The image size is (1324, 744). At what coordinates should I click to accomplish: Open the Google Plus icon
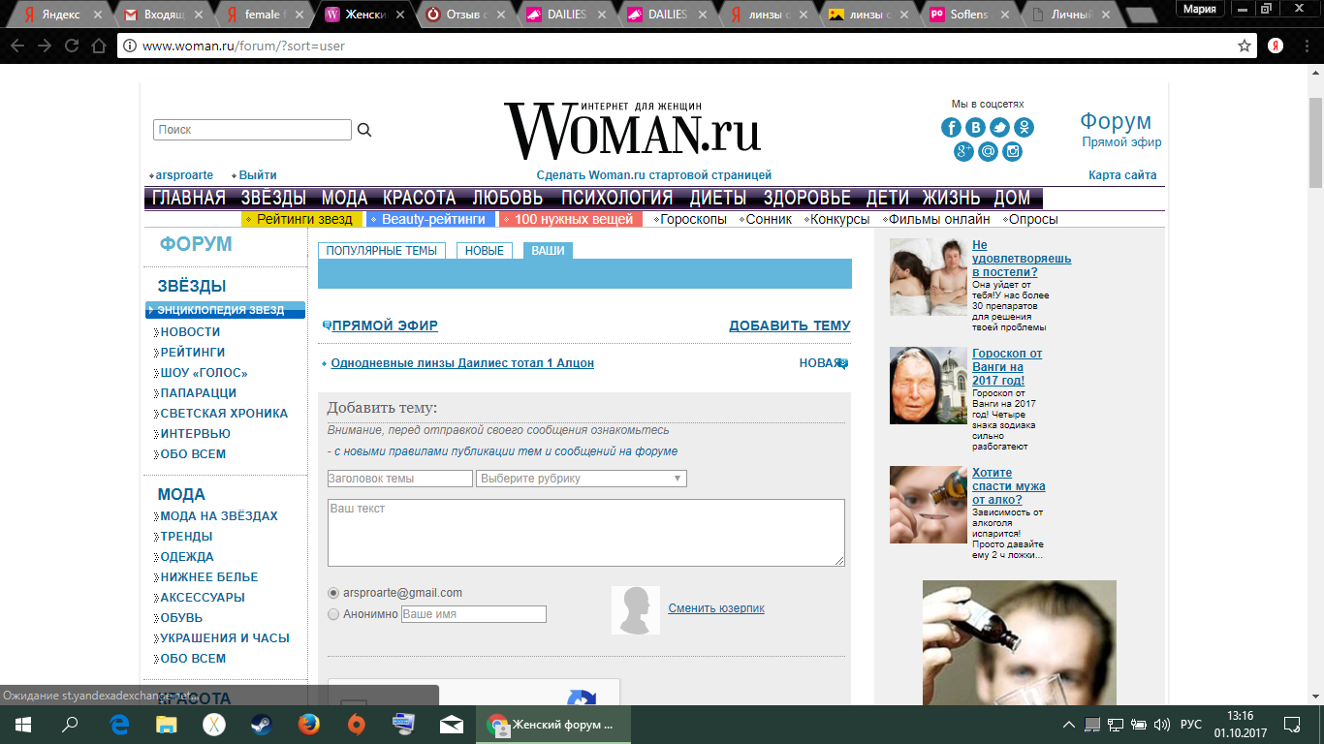[x=963, y=151]
